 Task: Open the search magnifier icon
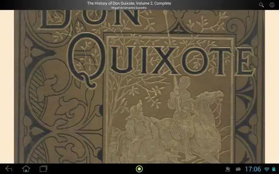click(x=261, y=5)
